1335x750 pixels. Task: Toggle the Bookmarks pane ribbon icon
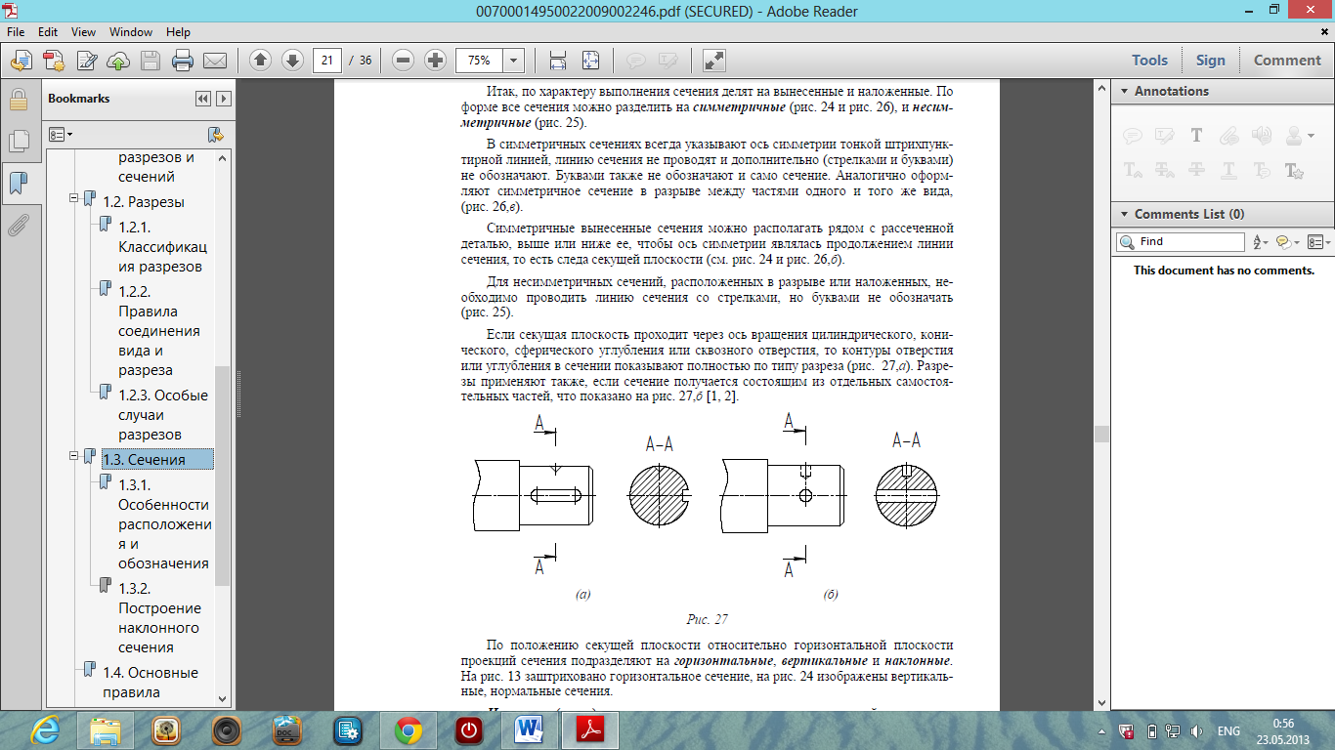coord(18,183)
